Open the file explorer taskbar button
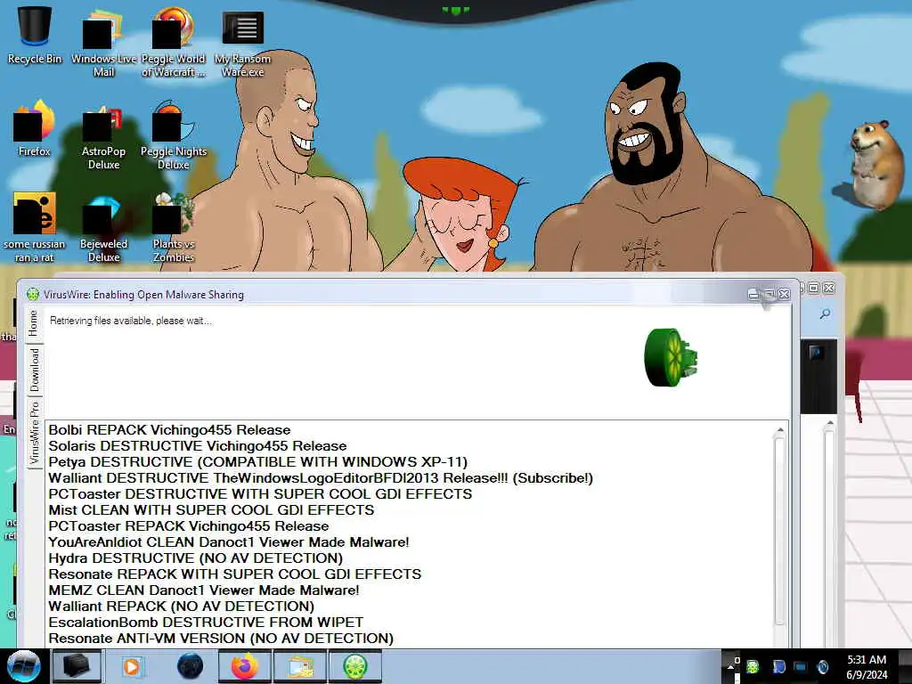This screenshot has height=684, width=912. 299,666
